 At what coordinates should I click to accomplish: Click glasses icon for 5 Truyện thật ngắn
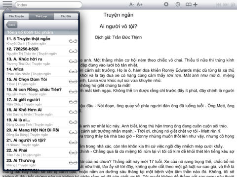coord(73,41)
